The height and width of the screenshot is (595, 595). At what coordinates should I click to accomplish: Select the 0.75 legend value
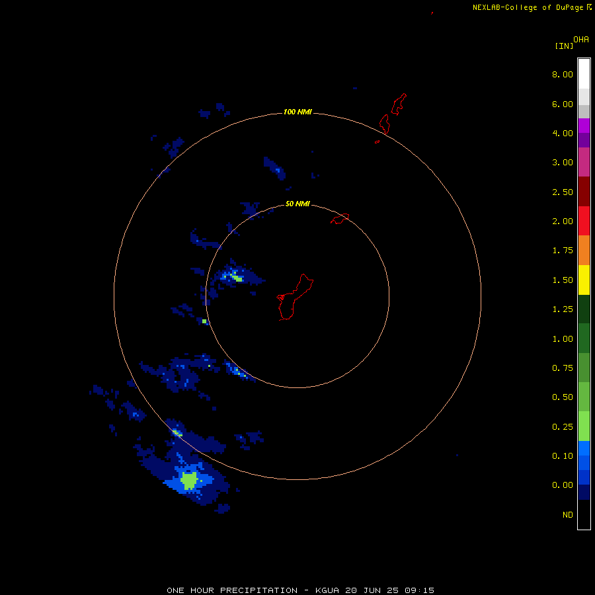click(x=563, y=368)
